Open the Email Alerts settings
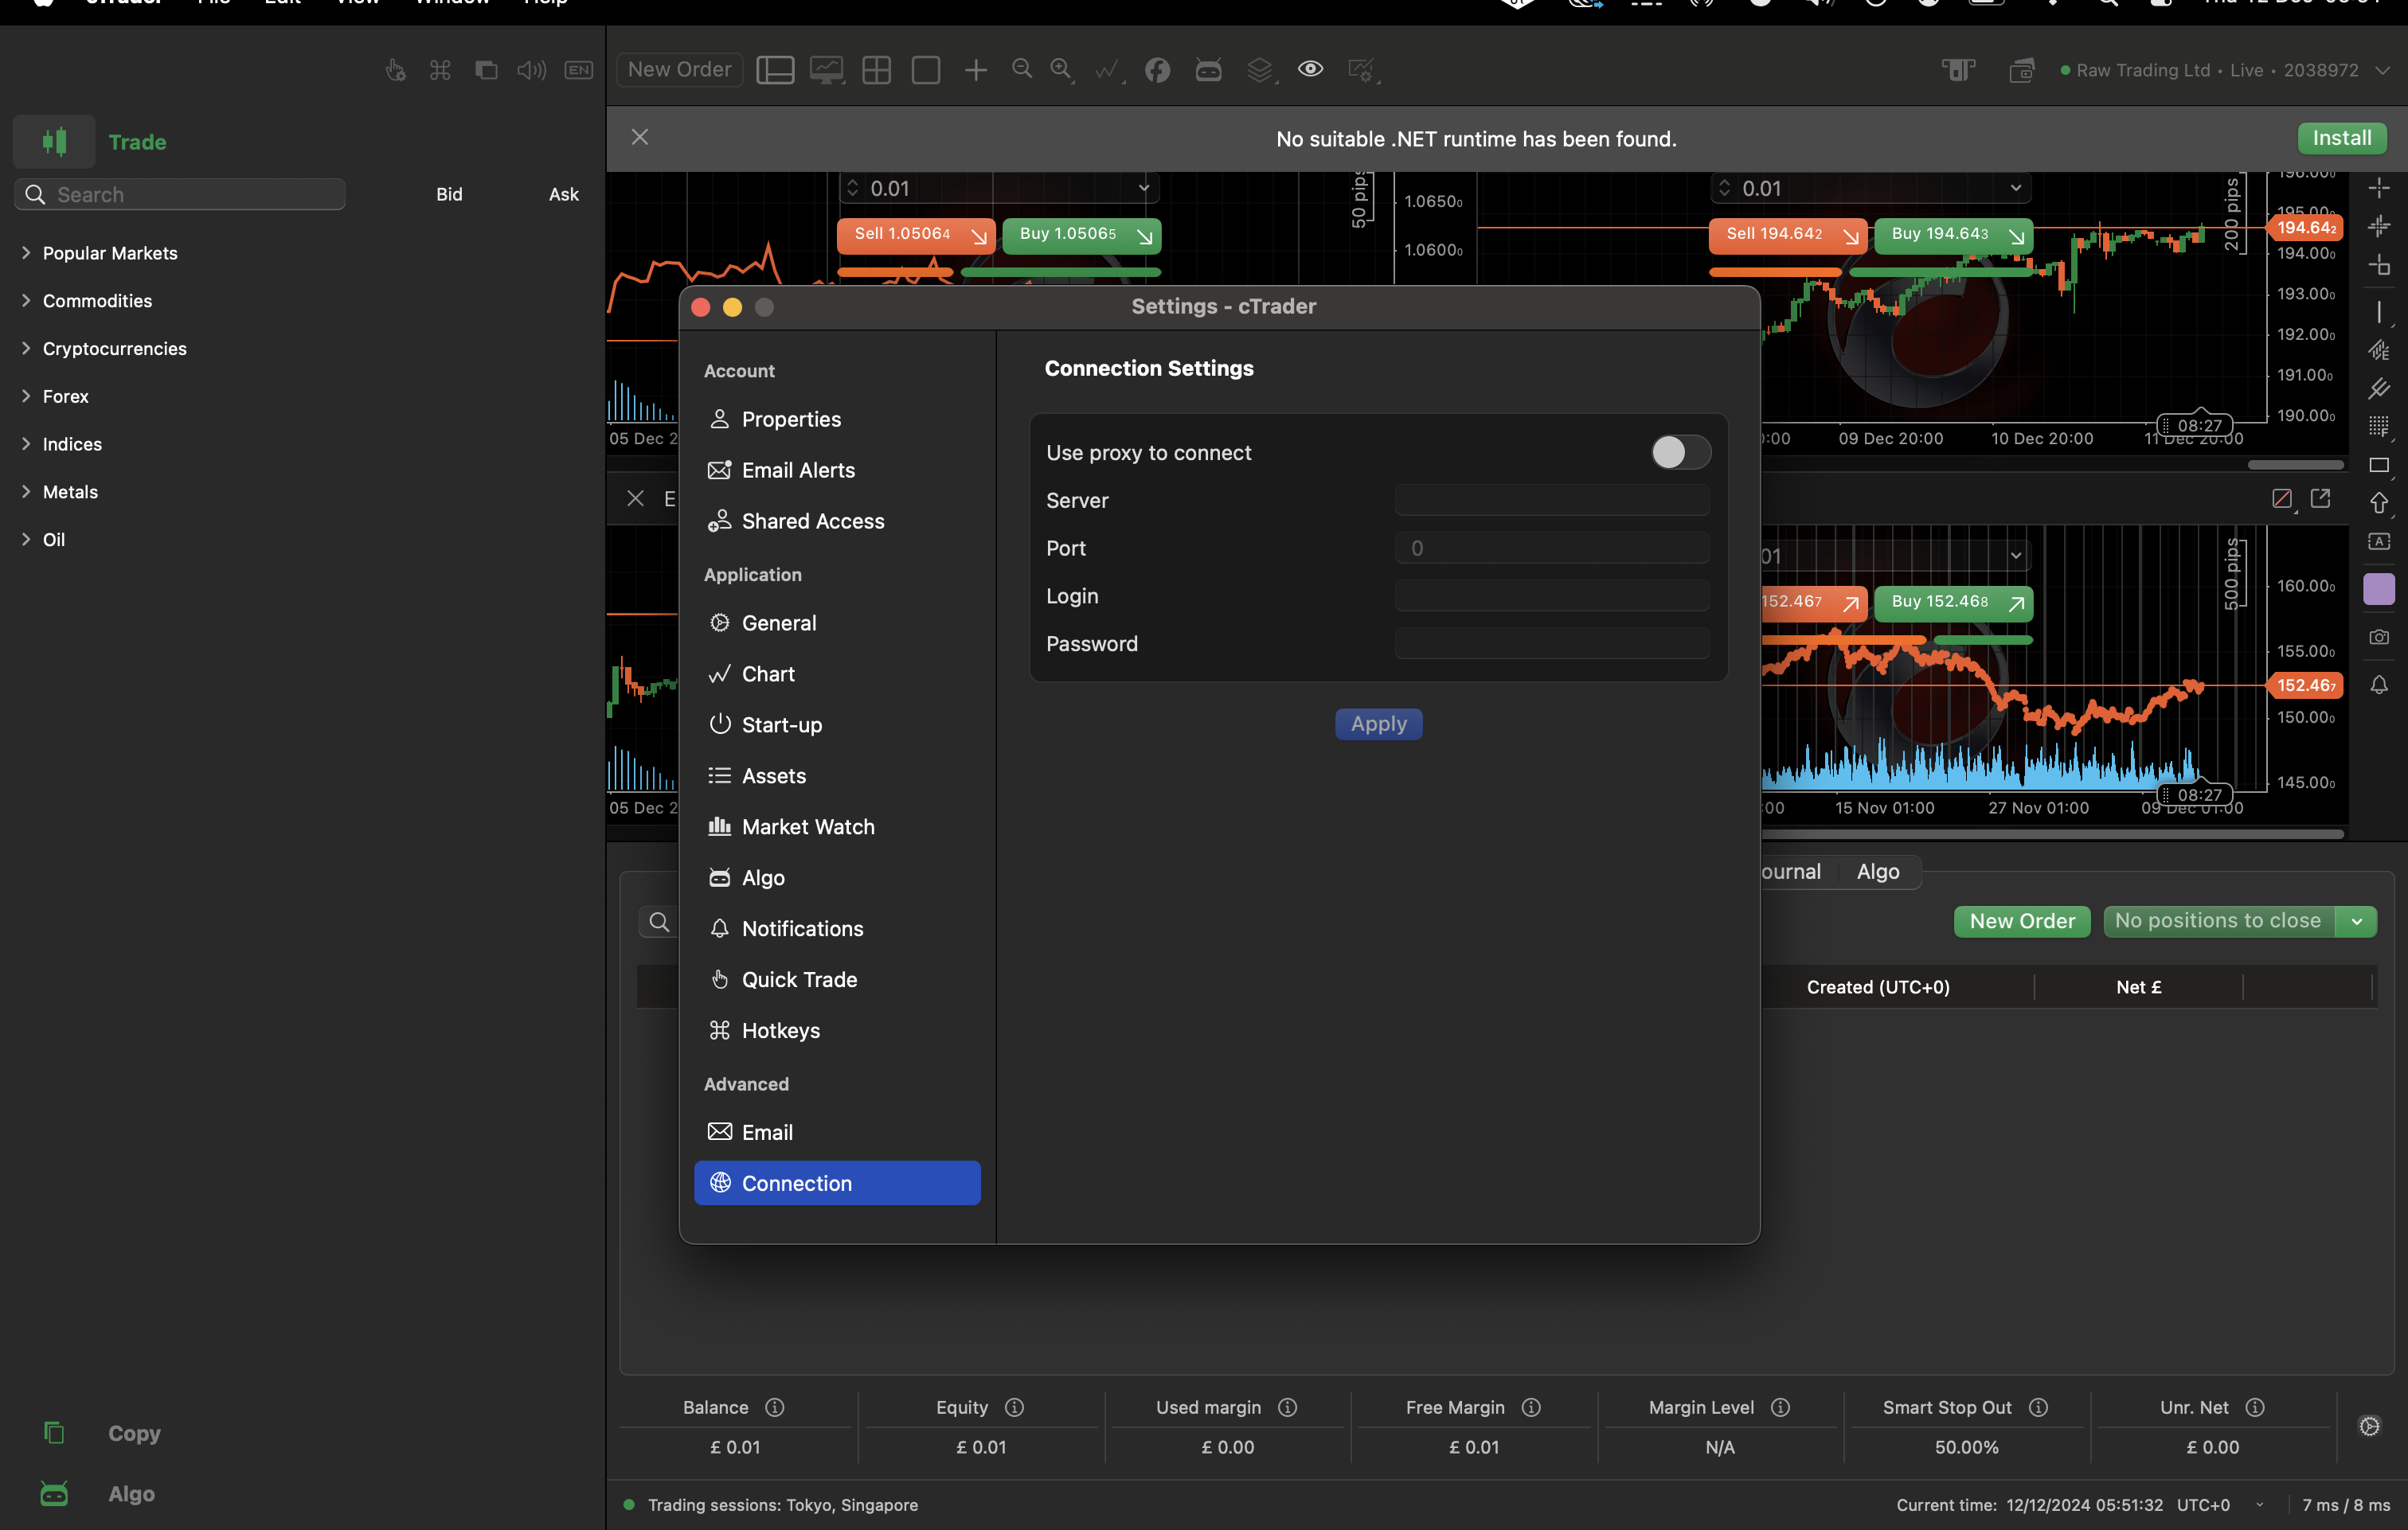Screen dimensions: 2408x1530 click(x=837, y=470)
